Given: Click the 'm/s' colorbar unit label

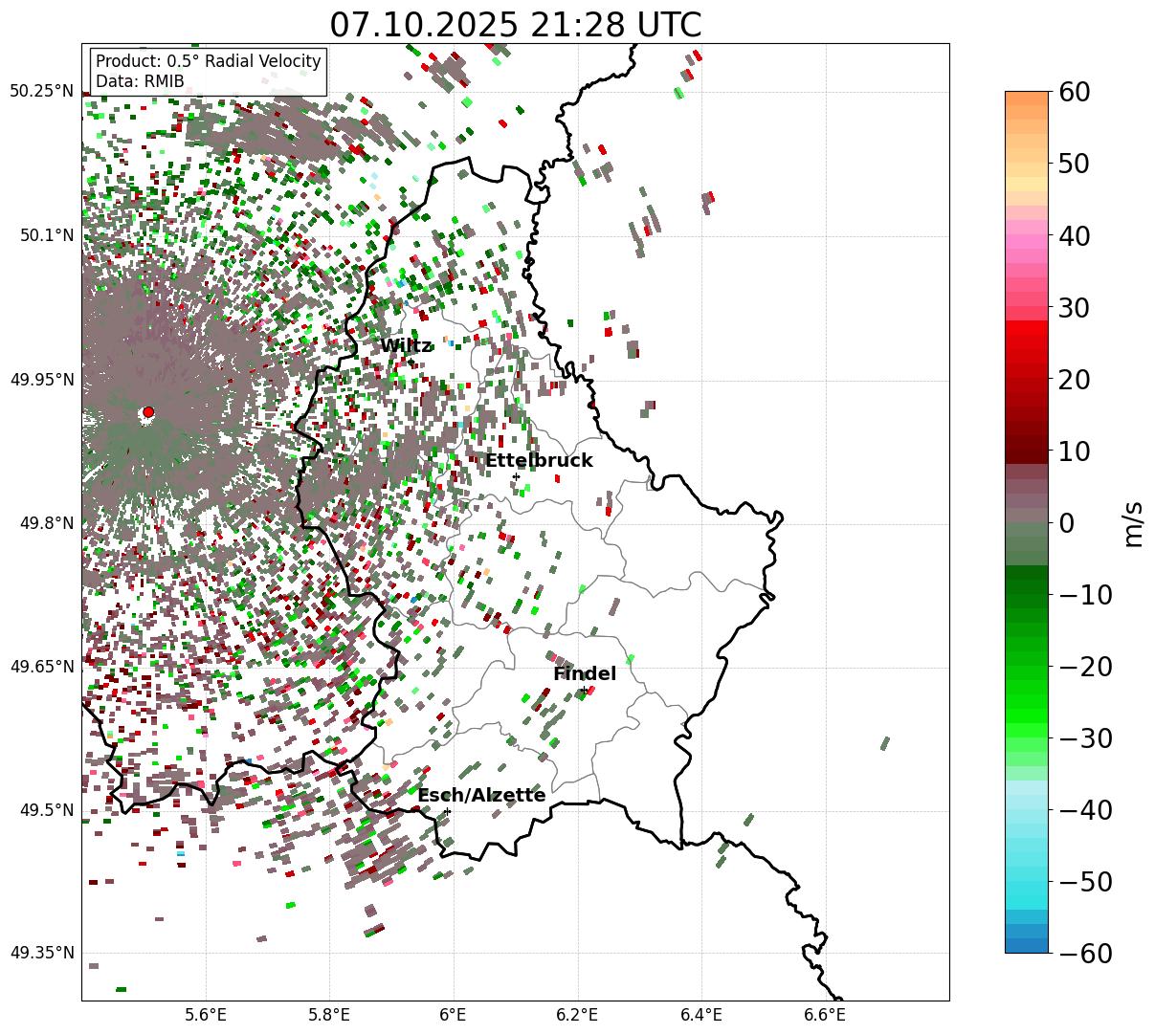Looking at the screenshot, I should click(1134, 522).
